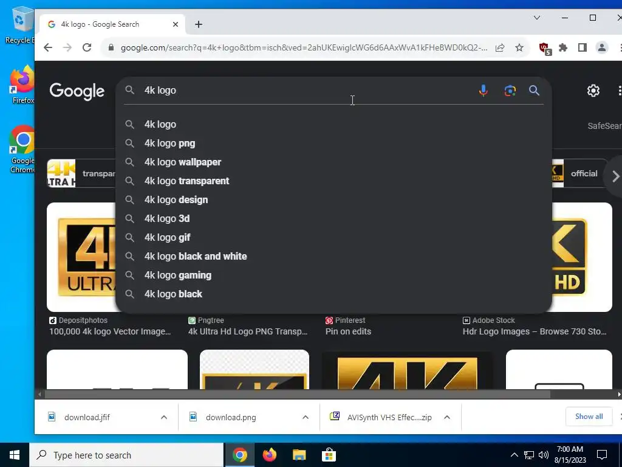Viewport: 622px width, 467px height.
Task: Select suggestion "4k logo gif"
Action: (333, 238)
